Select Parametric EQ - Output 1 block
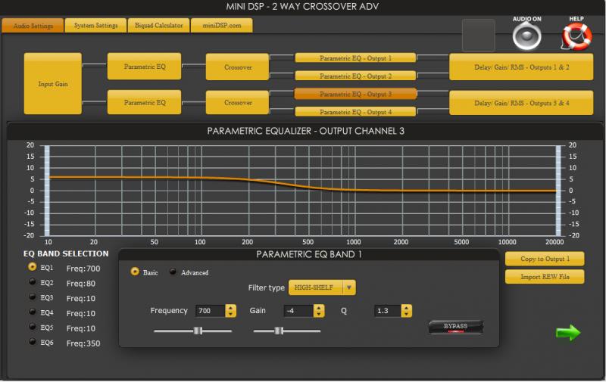Image resolution: width=606 pixels, height=382 pixels. point(355,58)
